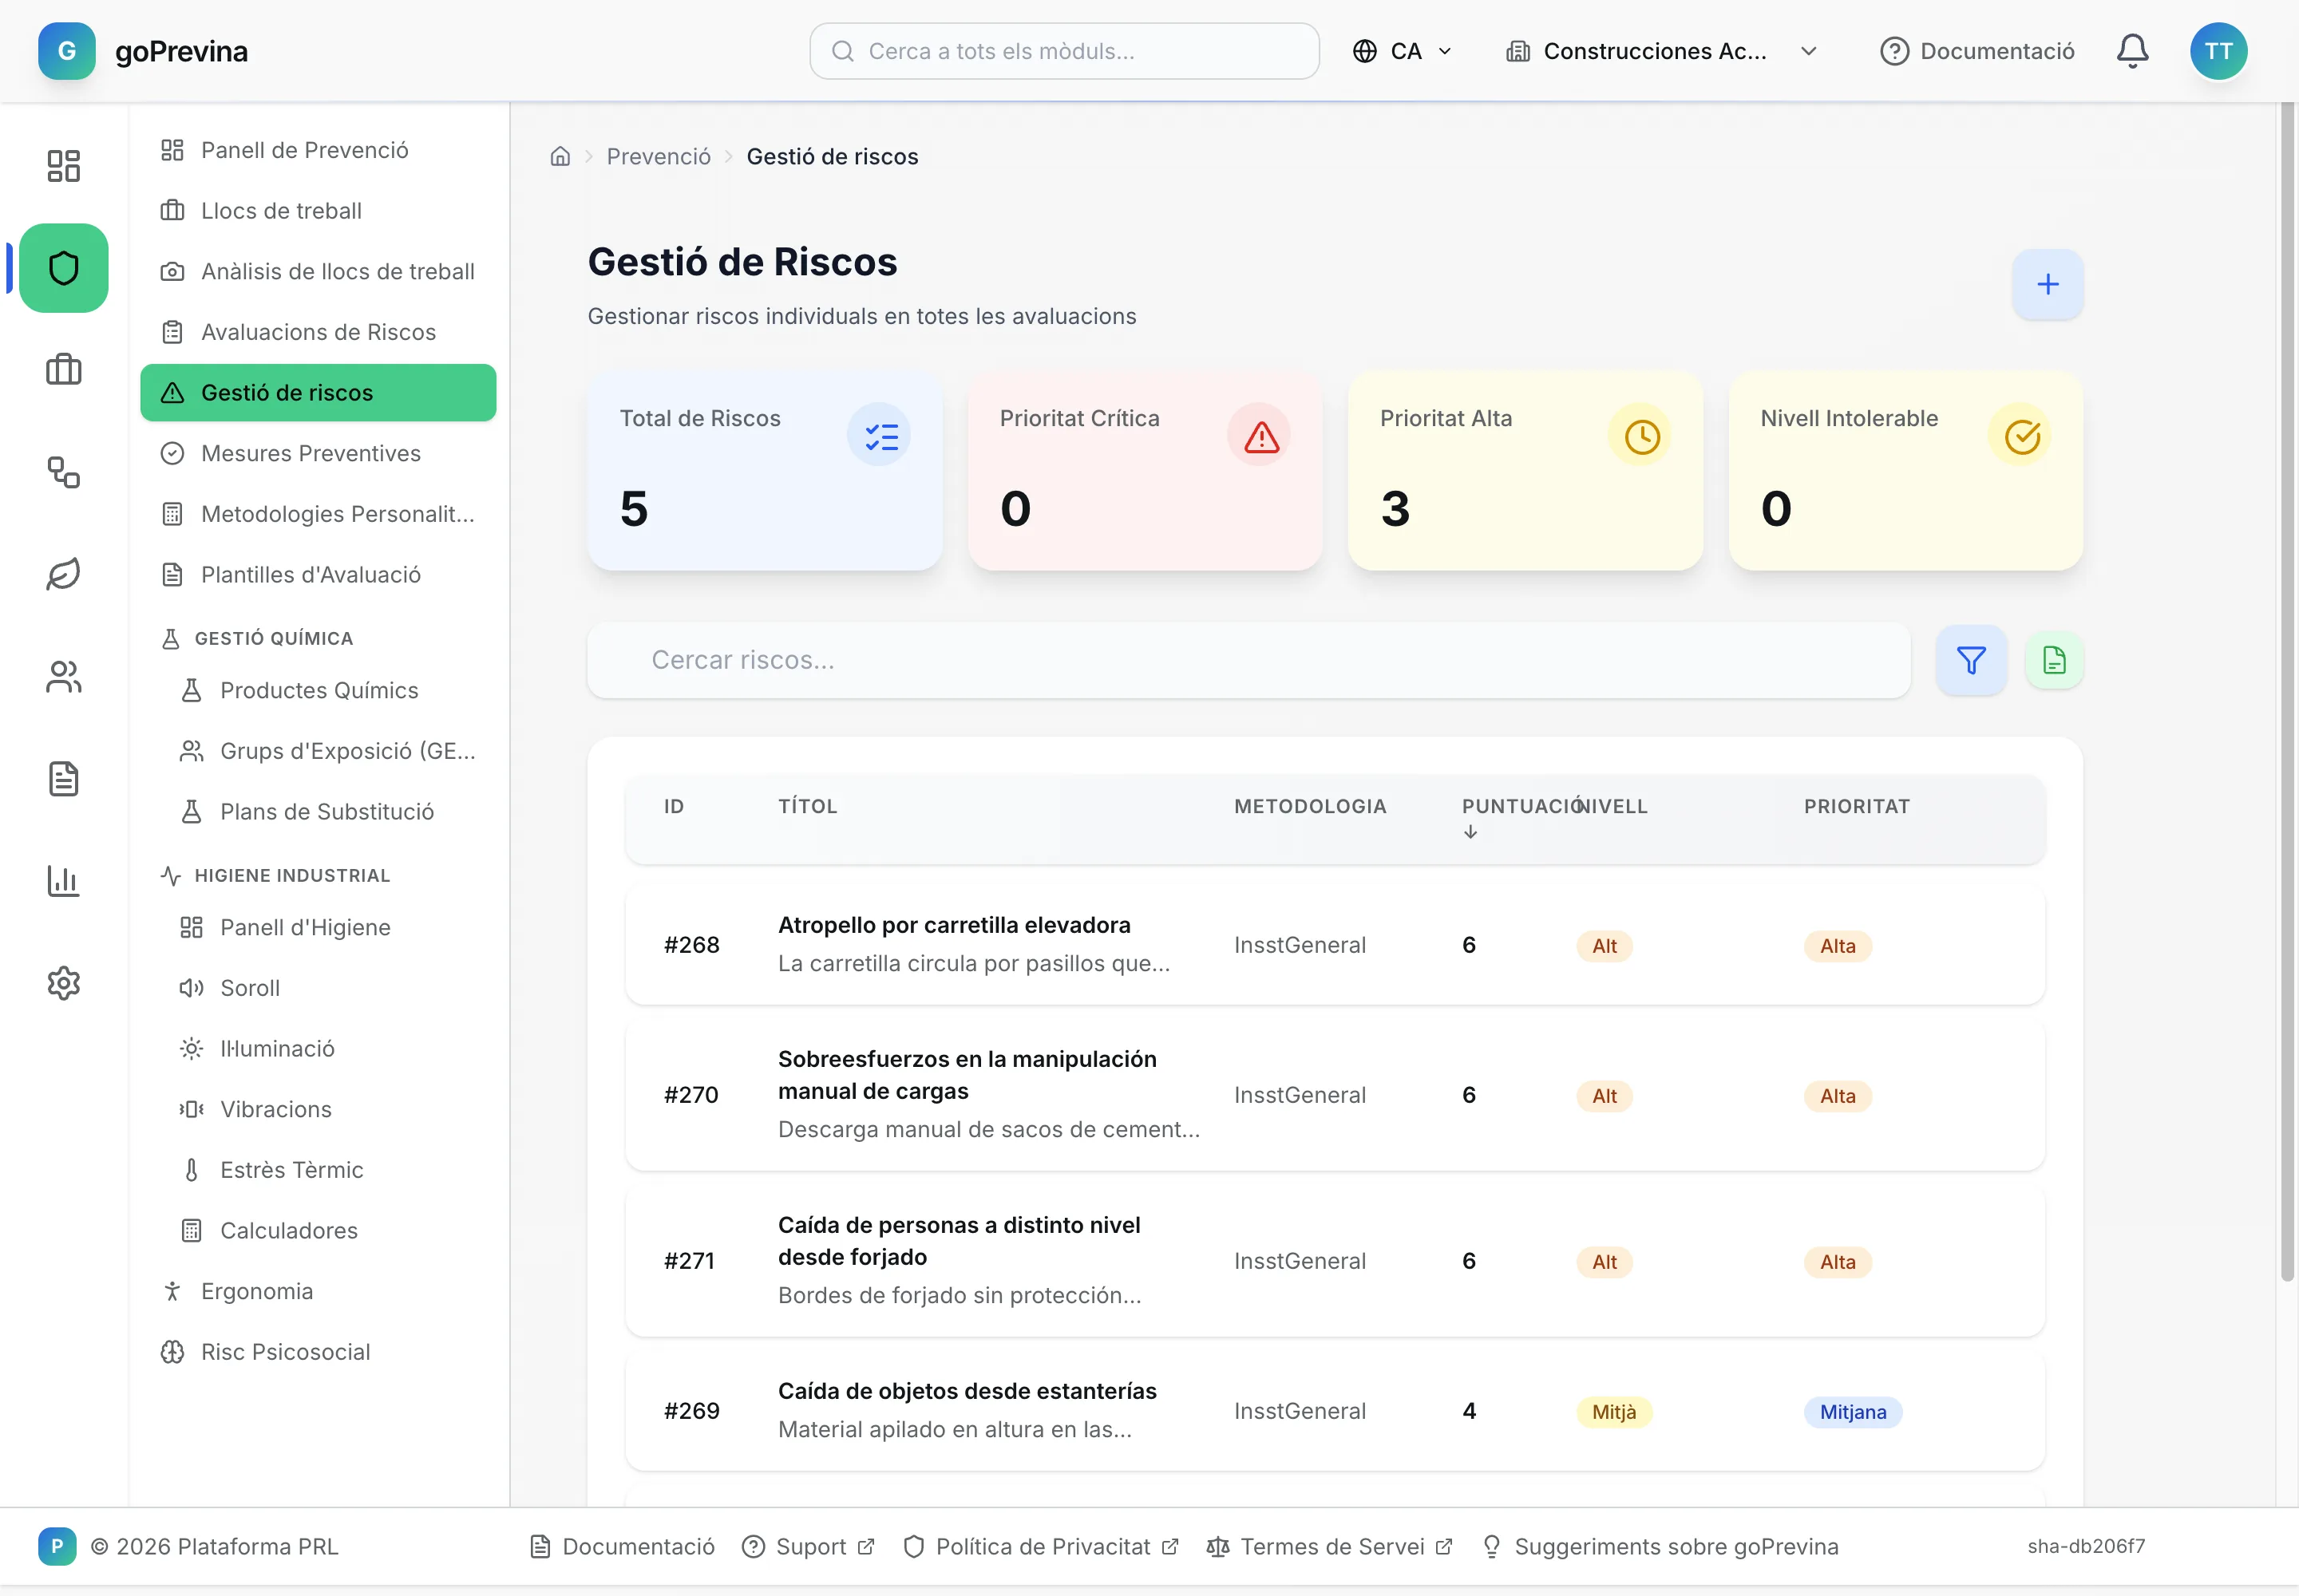Image resolution: width=2299 pixels, height=1596 pixels.
Task: Click the notifications bell icon
Action: pyautogui.click(x=2132, y=51)
